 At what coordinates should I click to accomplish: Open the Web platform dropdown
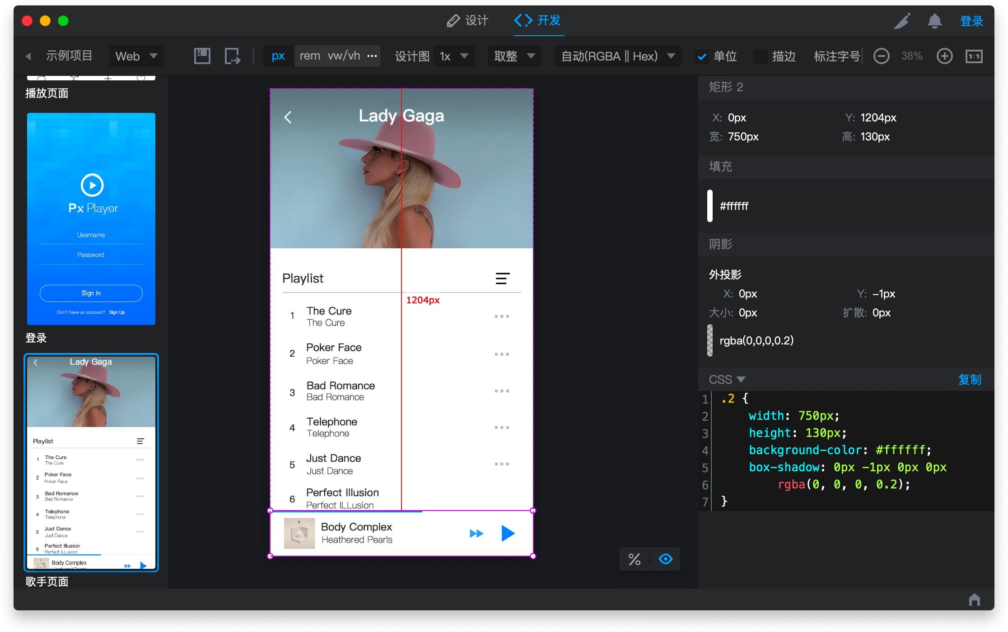pyautogui.click(x=136, y=56)
